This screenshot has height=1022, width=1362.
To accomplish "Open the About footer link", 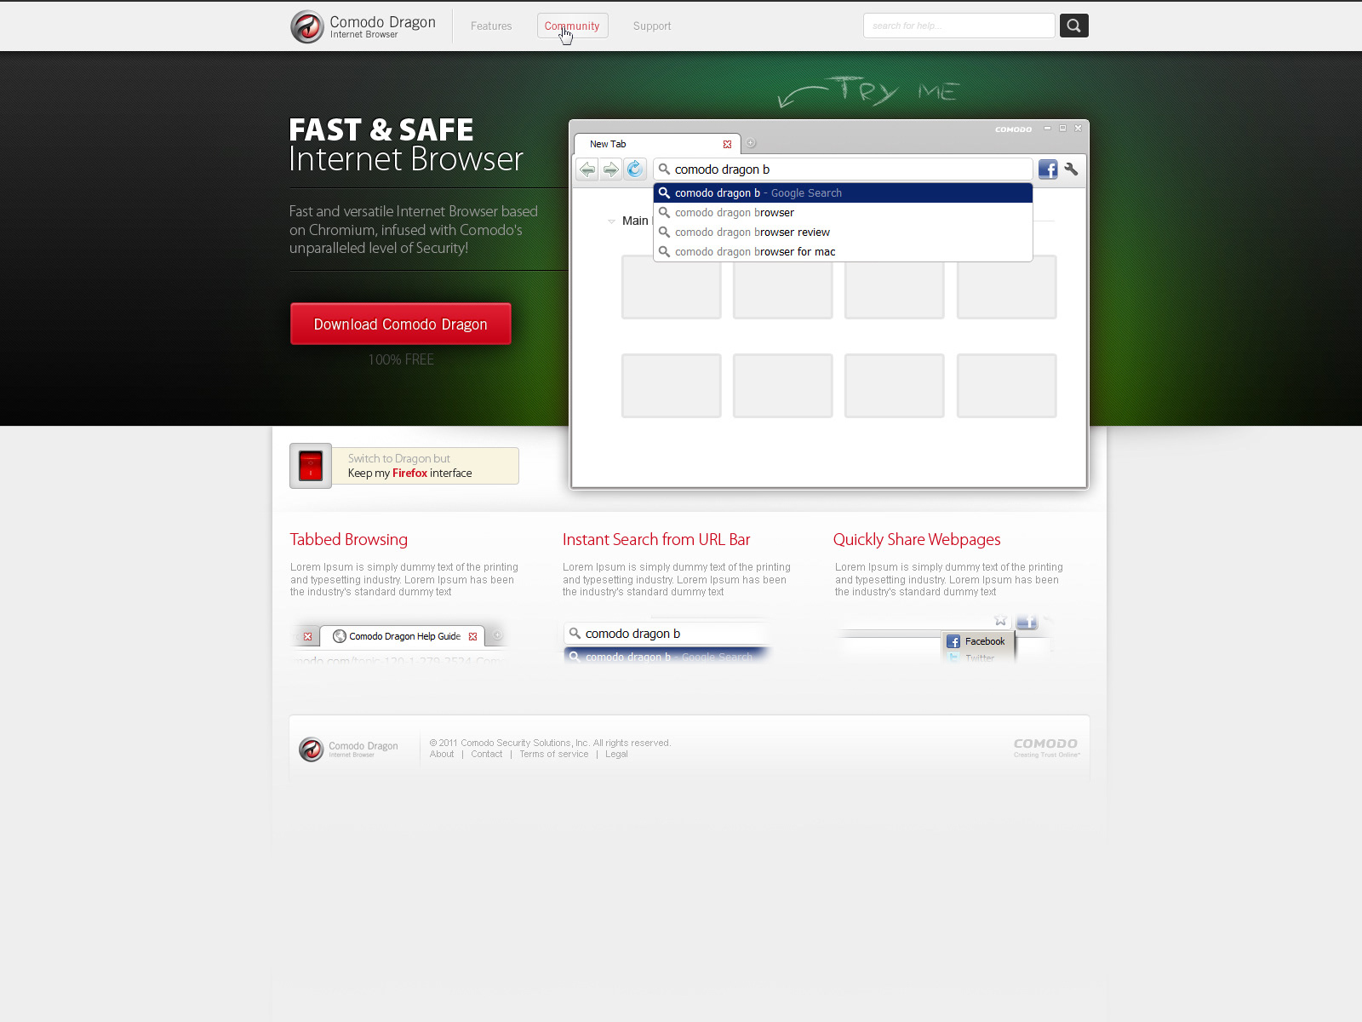I will [442, 755].
